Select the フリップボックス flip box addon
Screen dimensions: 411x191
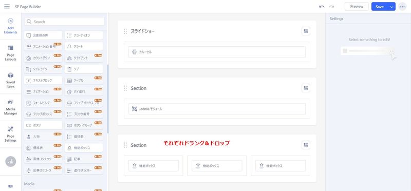pos(43,114)
